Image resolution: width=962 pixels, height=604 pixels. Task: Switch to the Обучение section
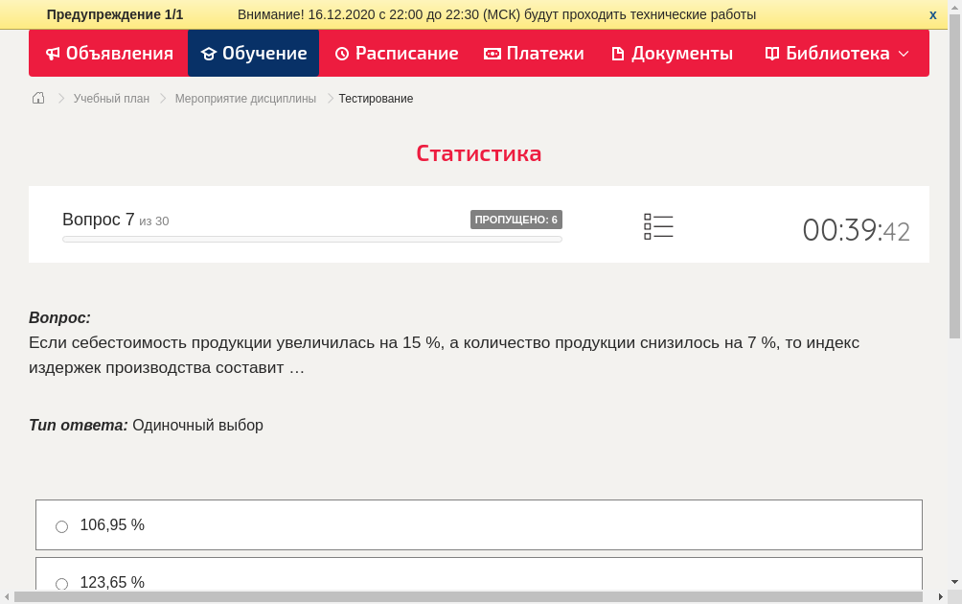[x=253, y=54]
